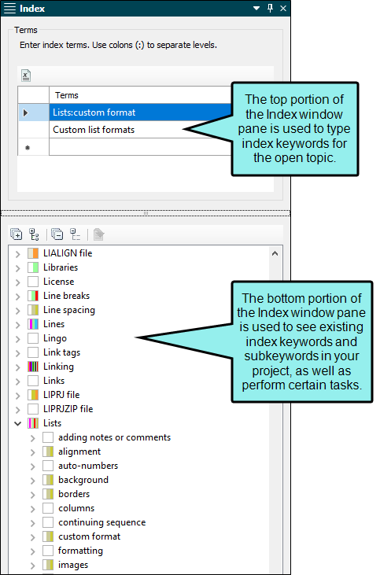Click the collapse selected branch icon
380x575 pixels.
[x=76, y=234]
